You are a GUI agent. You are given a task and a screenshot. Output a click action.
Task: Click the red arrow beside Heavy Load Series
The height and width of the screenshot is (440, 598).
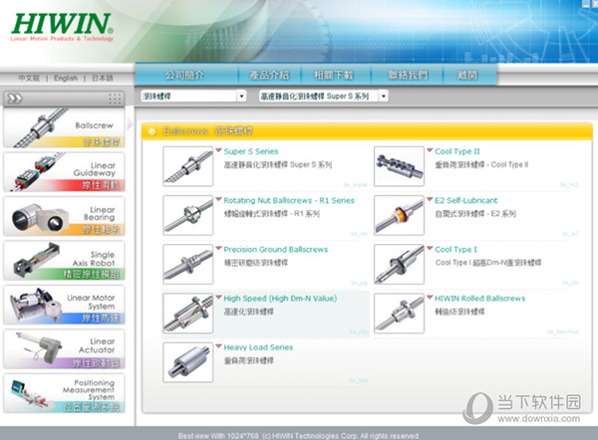tap(218, 346)
